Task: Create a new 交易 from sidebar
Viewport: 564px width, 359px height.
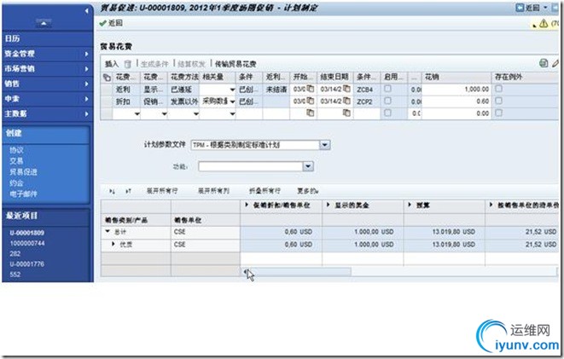Action: pyautogui.click(x=16, y=161)
